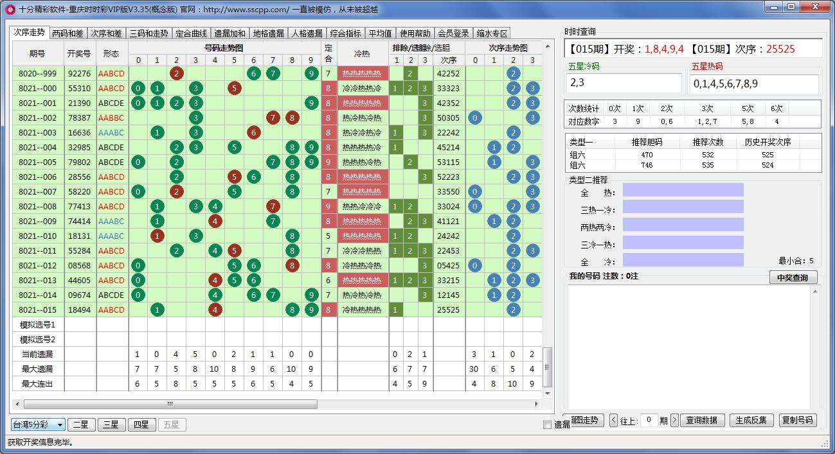The width and height of the screenshot is (835, 454).
Task: Click the 生成反集 button
Action: click(x=751, y=421)
